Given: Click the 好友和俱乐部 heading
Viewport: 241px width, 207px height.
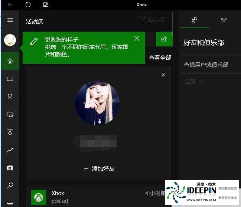Looking at the screenshot, I should click(x=204, y=43).
